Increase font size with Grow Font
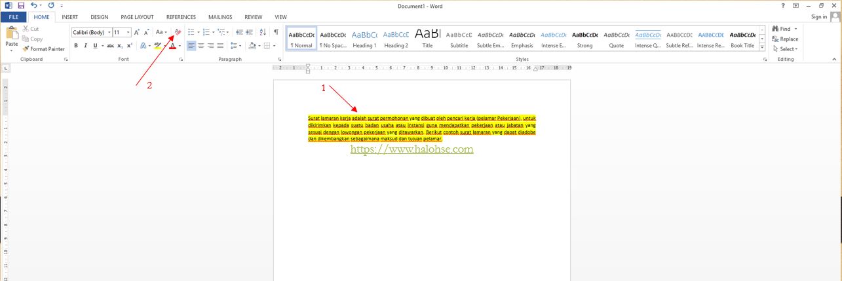The height and width of the screenshot is (281, 842). coord(137,32)
